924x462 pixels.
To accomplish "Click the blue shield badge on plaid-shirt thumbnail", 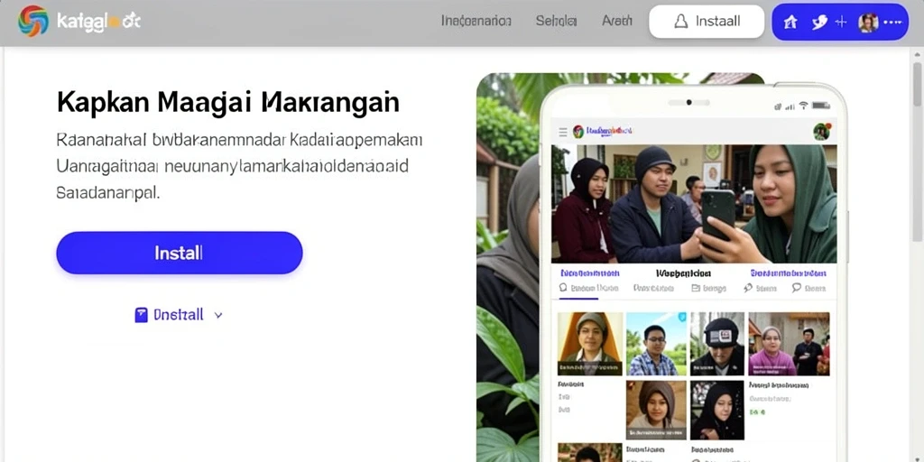I will (682, 317).
